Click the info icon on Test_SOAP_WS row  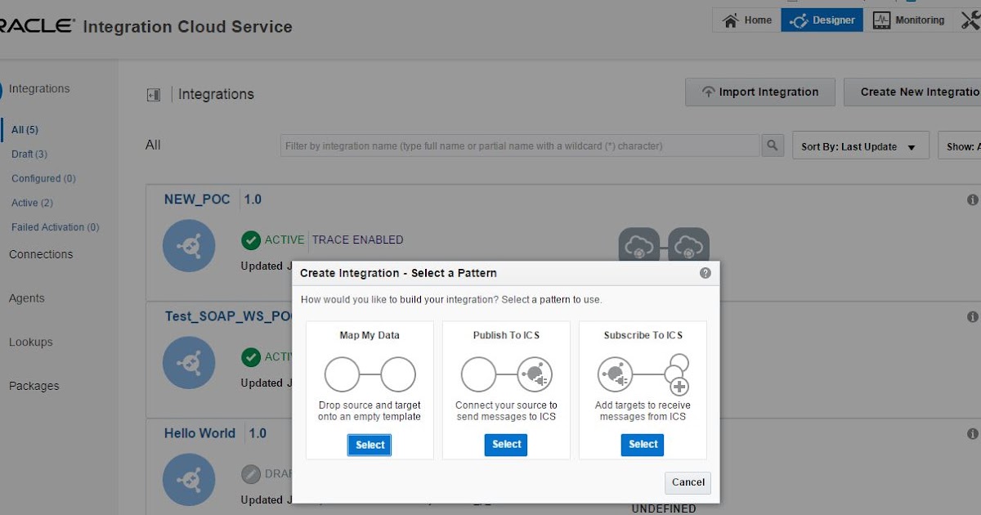point(972,316)
